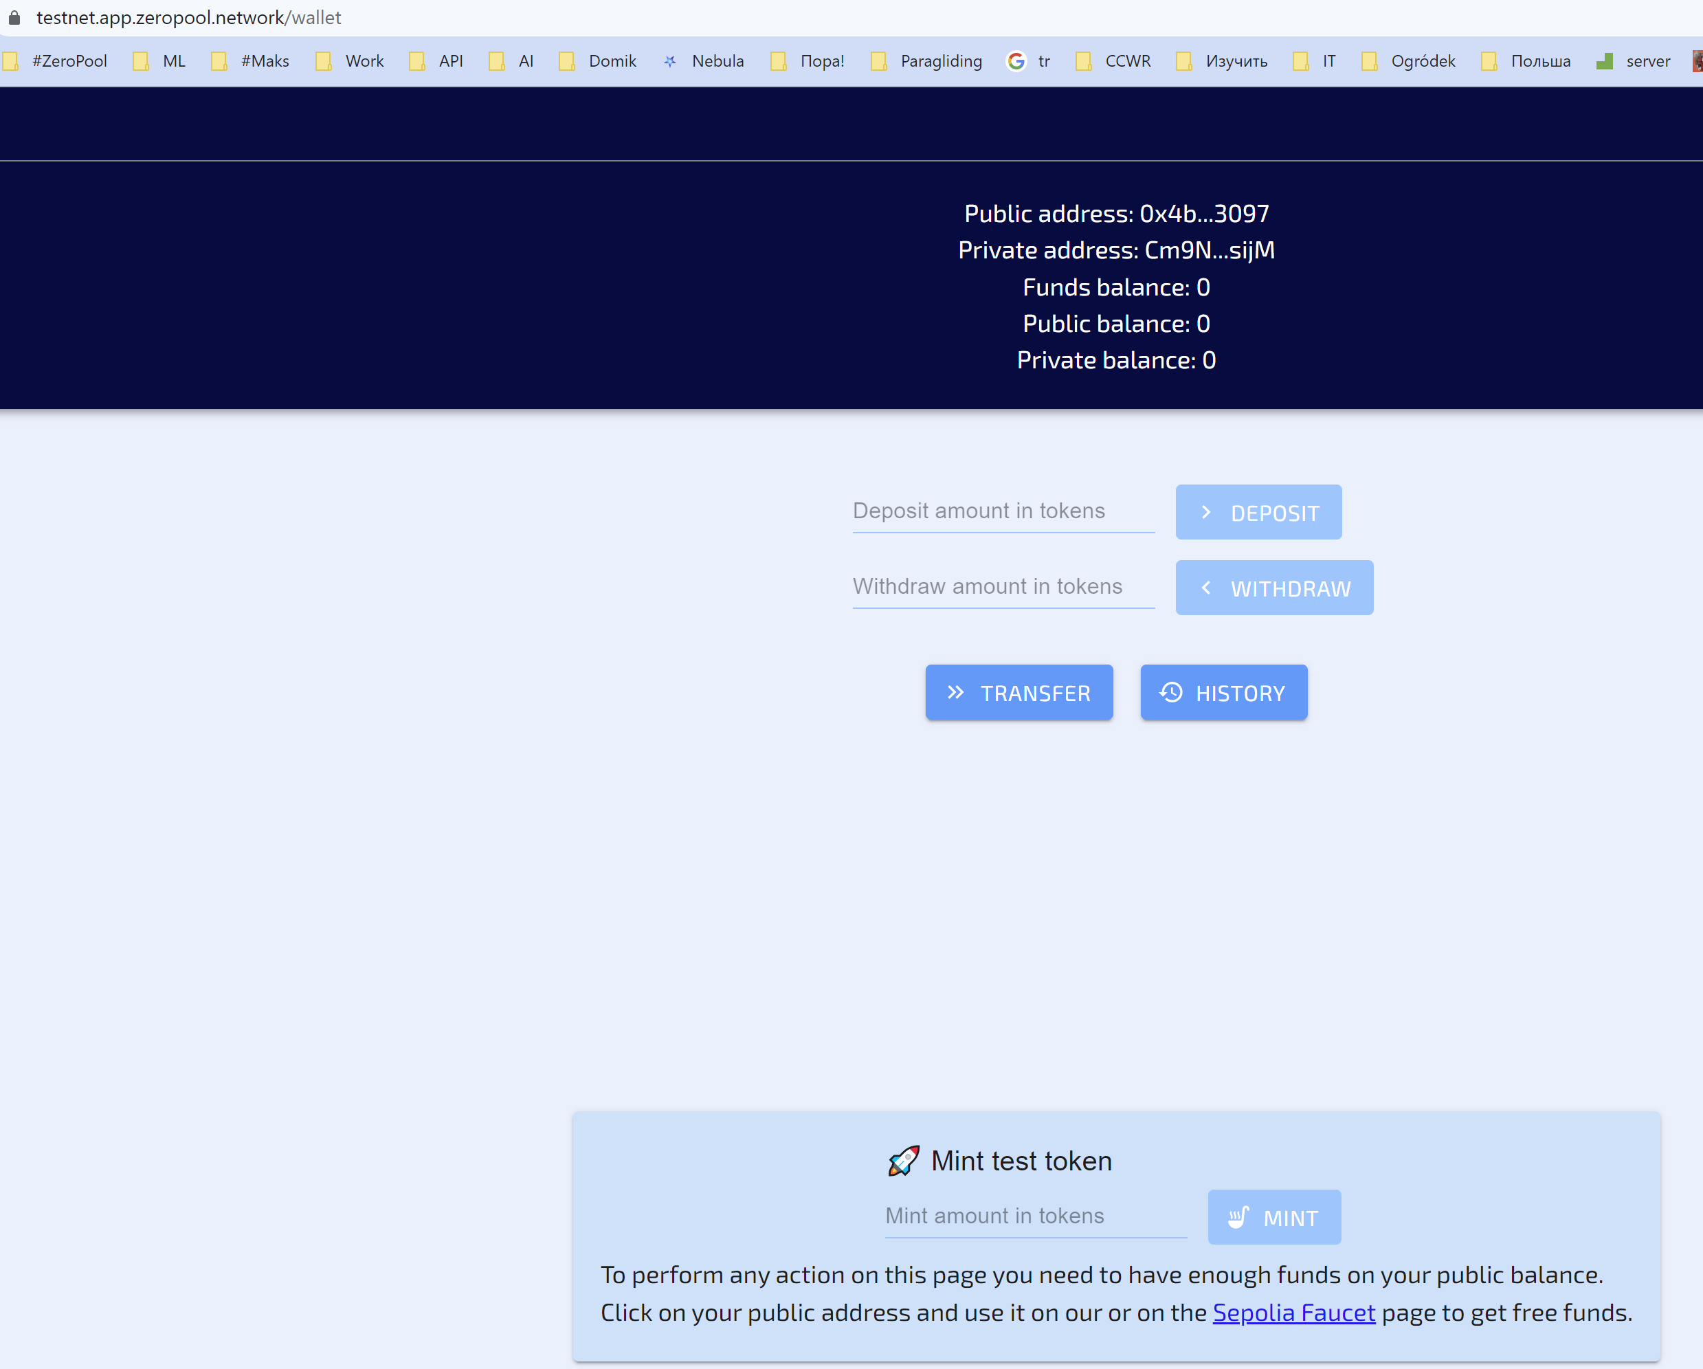Open the server bookmark

[x=1634, y=61]
